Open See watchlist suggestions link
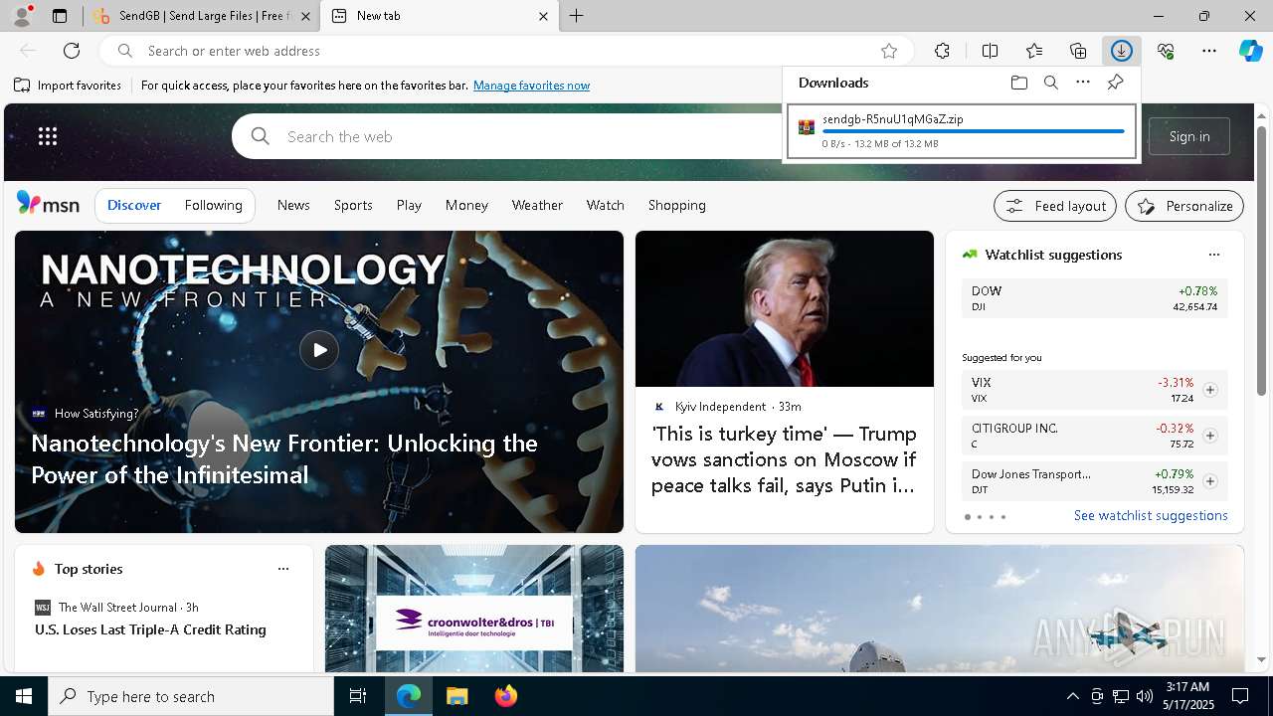 1151,515
